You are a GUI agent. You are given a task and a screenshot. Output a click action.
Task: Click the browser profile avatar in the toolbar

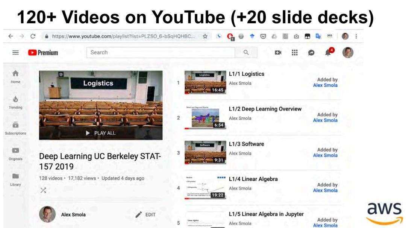tap(345, 36)
